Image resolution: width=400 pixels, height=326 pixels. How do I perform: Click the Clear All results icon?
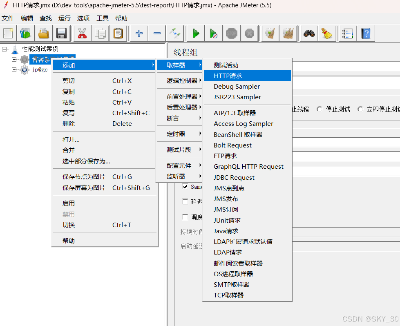pos(288,33)
